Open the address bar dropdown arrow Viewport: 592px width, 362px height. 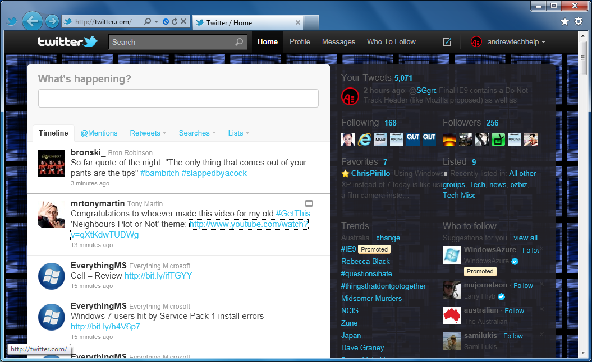(157, 21)
